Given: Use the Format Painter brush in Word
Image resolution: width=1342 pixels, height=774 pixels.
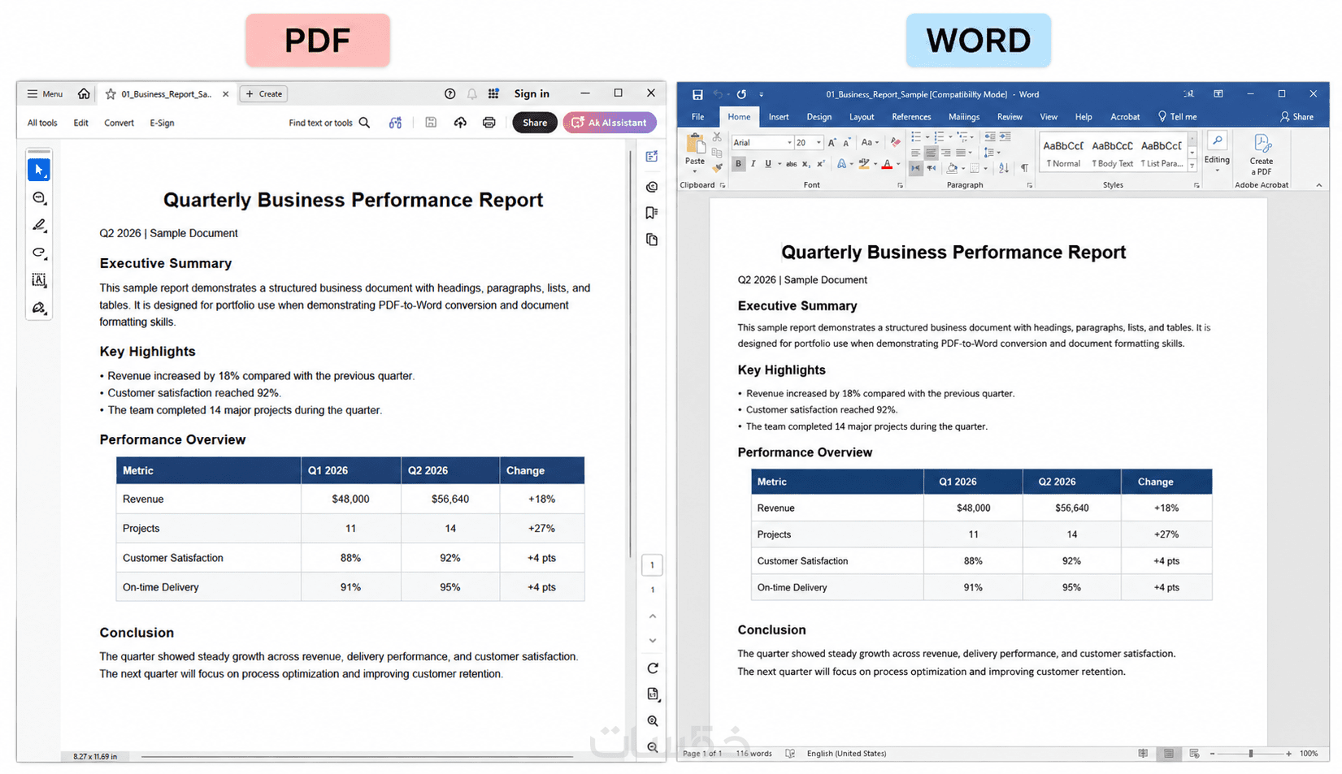Looking at the screenshot, I should (x=717, y=168).
